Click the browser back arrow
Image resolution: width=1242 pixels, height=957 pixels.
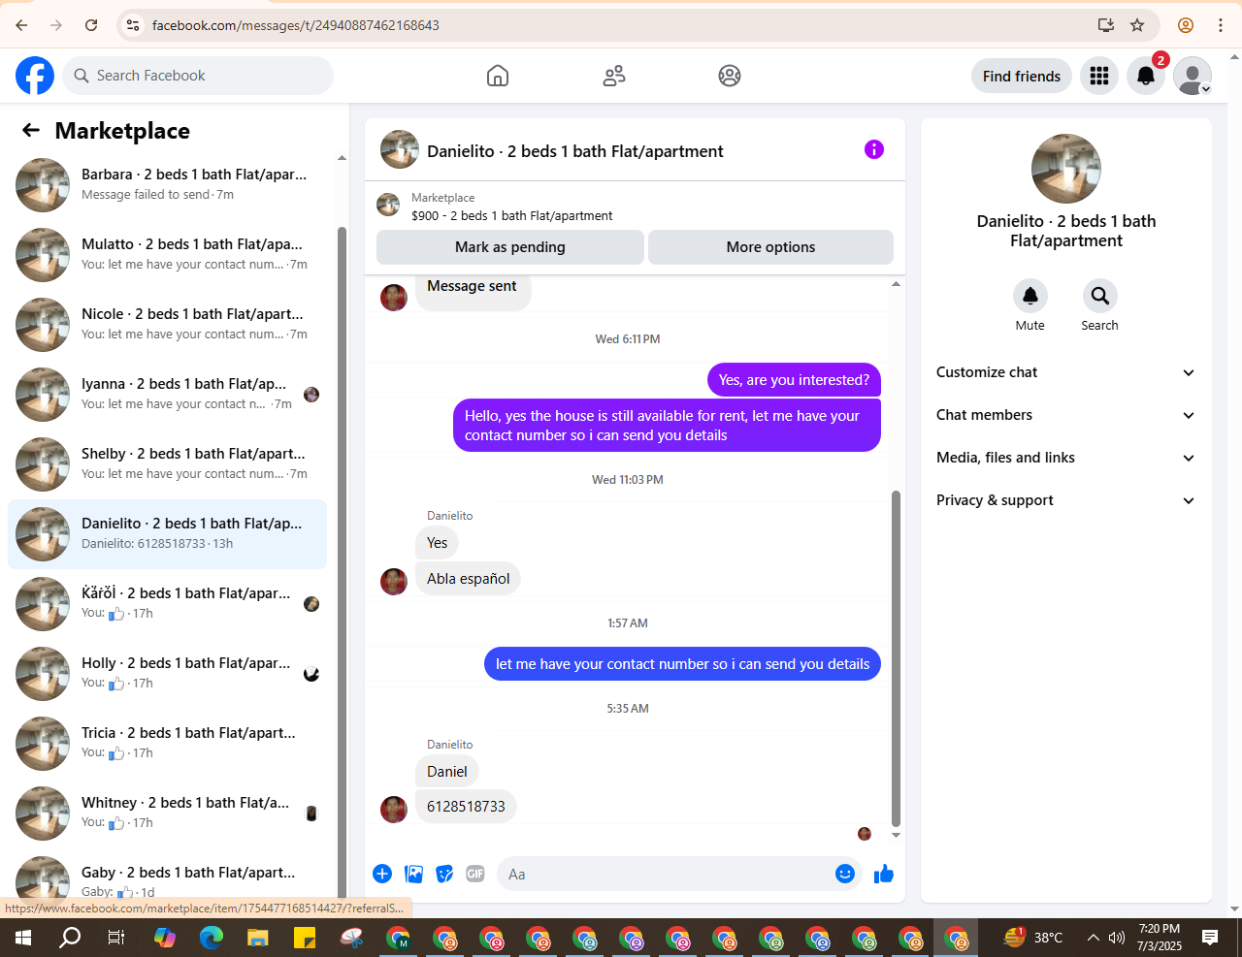pyautogui.click(x=21, y=25)
